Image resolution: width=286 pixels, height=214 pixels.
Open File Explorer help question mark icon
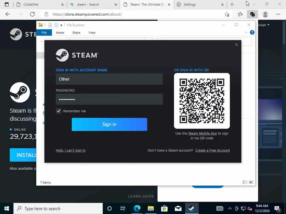(x=252, y=32)
